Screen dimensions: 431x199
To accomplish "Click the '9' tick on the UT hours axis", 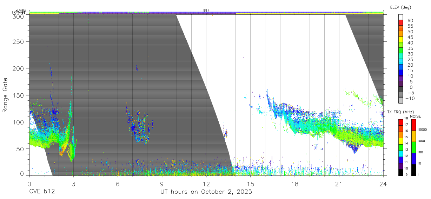I will (162, 184).
